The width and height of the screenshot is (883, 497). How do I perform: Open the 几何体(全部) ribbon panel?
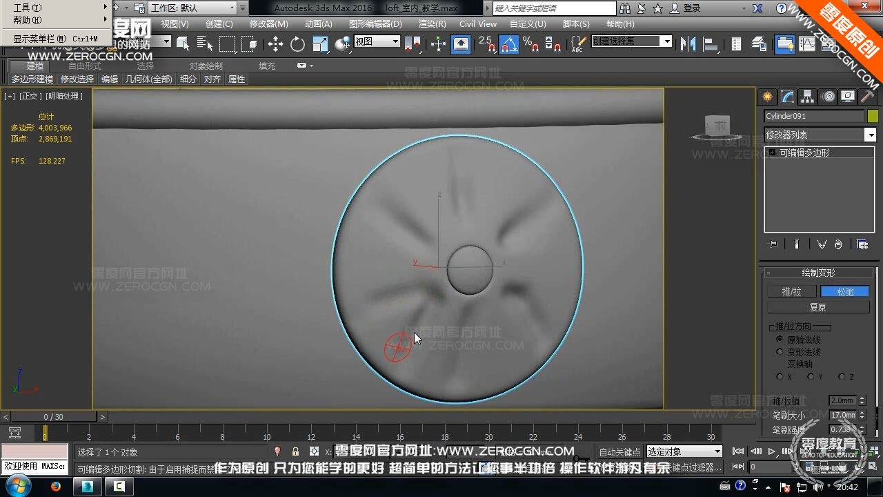tap(148, 79)
